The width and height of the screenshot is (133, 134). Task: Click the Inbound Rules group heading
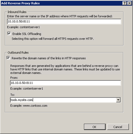pyautogui.click(x=17, y=12)
